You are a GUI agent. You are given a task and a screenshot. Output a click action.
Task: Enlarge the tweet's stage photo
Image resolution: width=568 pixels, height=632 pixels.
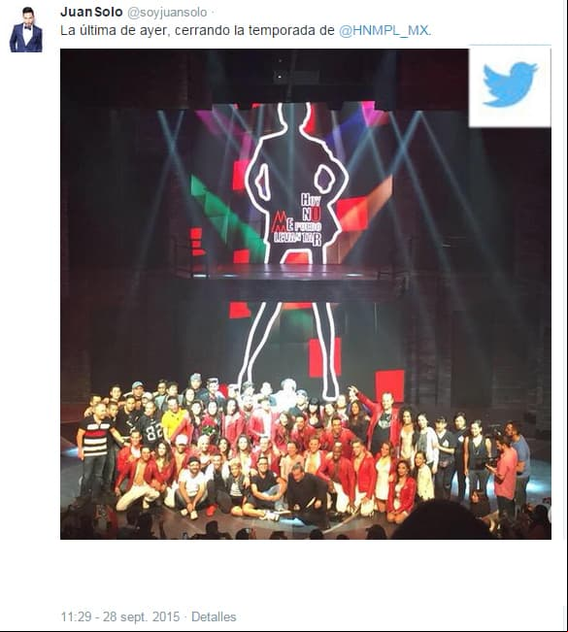pos(306,294)
